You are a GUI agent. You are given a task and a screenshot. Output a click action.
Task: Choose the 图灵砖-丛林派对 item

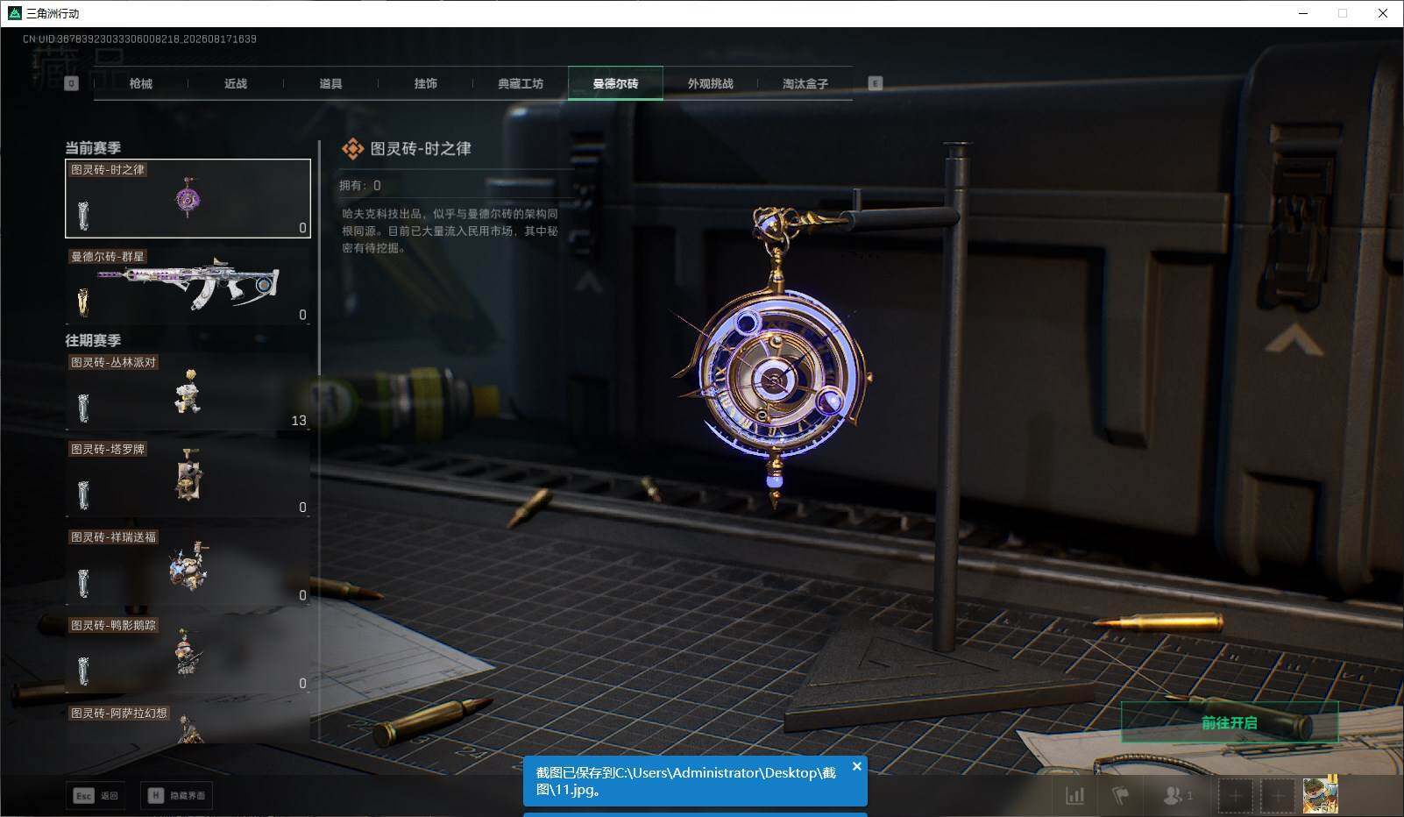[x=188, y=391]
